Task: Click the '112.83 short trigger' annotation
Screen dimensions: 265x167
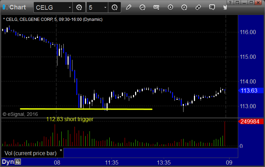Action: 70,119
